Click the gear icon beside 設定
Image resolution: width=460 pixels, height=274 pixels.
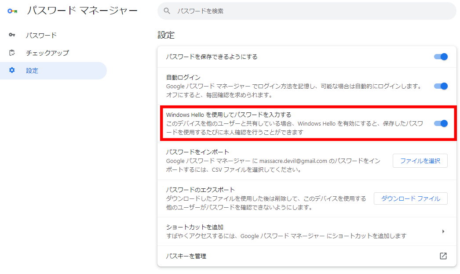pyautogui.click(x=12, y=70)
